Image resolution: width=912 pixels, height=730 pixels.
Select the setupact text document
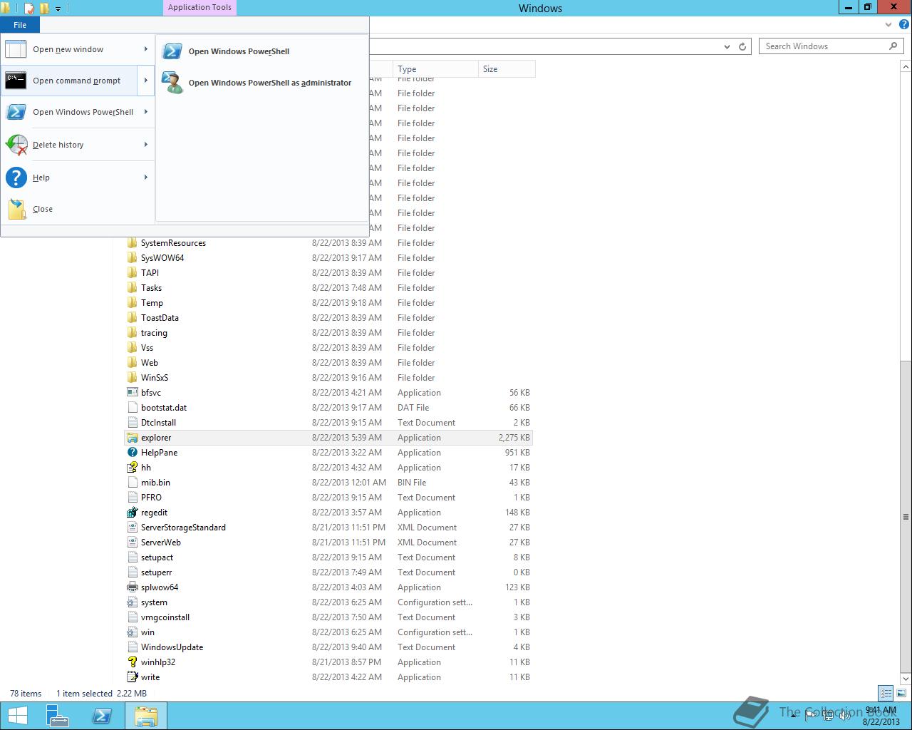[157, 557]
